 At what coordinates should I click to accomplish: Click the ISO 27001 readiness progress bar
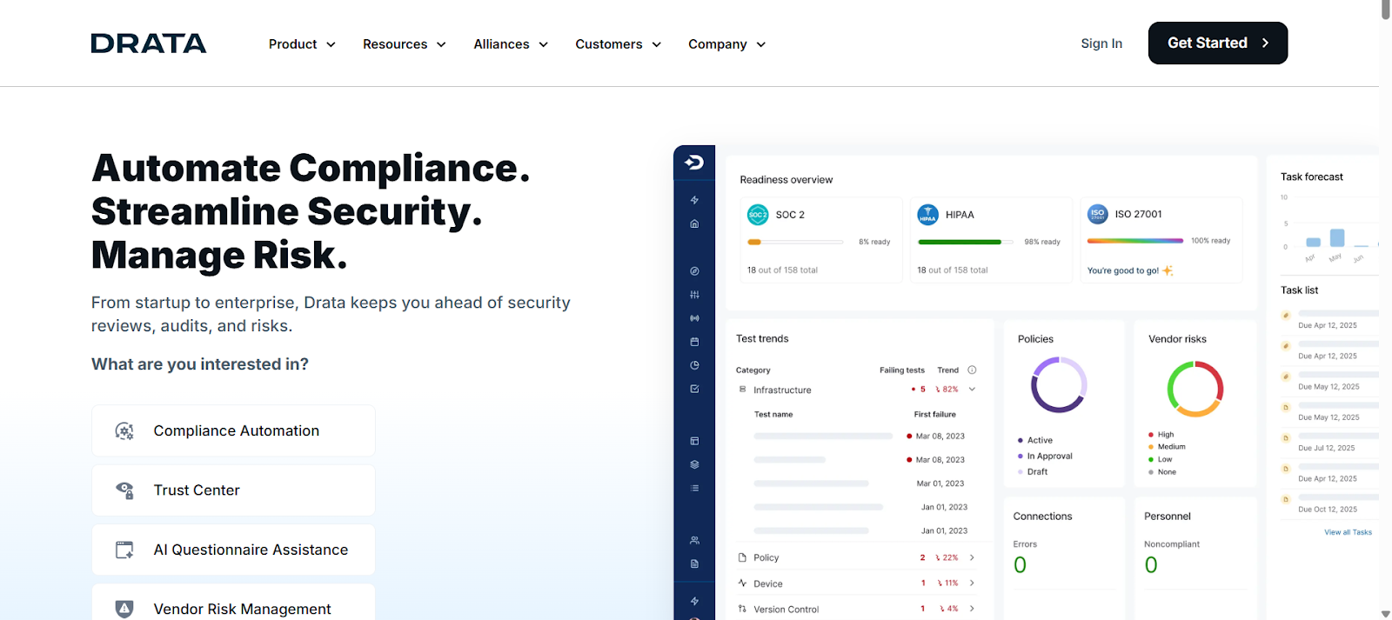[x=1135, y=240]
